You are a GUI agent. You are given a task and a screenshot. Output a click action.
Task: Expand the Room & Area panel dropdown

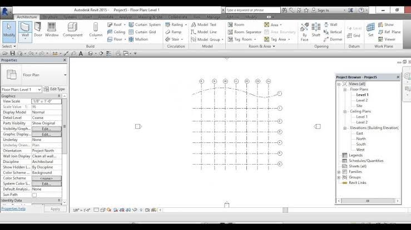pos(262,46)
